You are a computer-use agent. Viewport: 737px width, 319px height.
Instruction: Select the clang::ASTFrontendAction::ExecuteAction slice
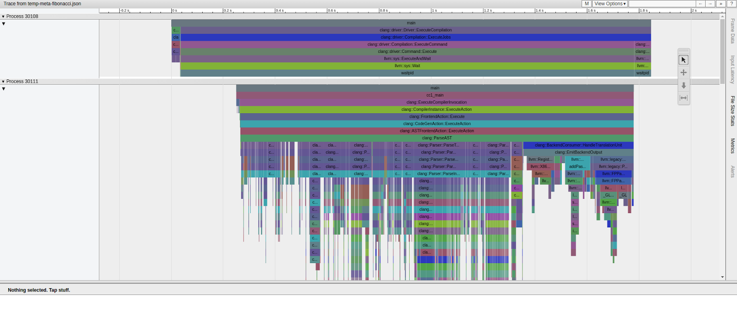pos(437,131)
